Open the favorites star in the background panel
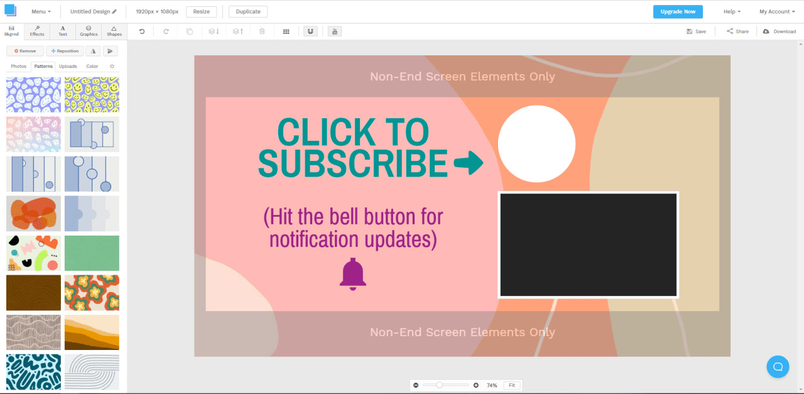804x394 pixels. click(112, 66)
